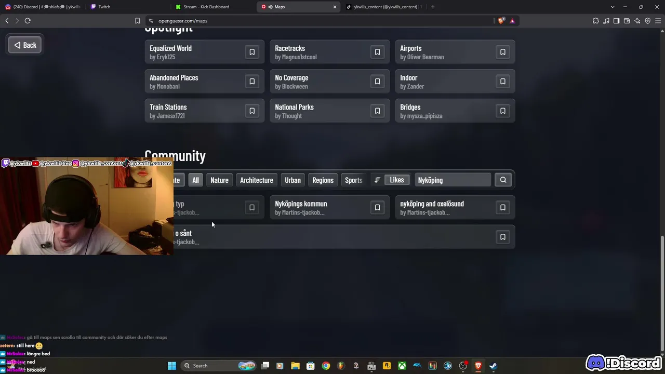Open the National Parks map card

click(329, 111)
